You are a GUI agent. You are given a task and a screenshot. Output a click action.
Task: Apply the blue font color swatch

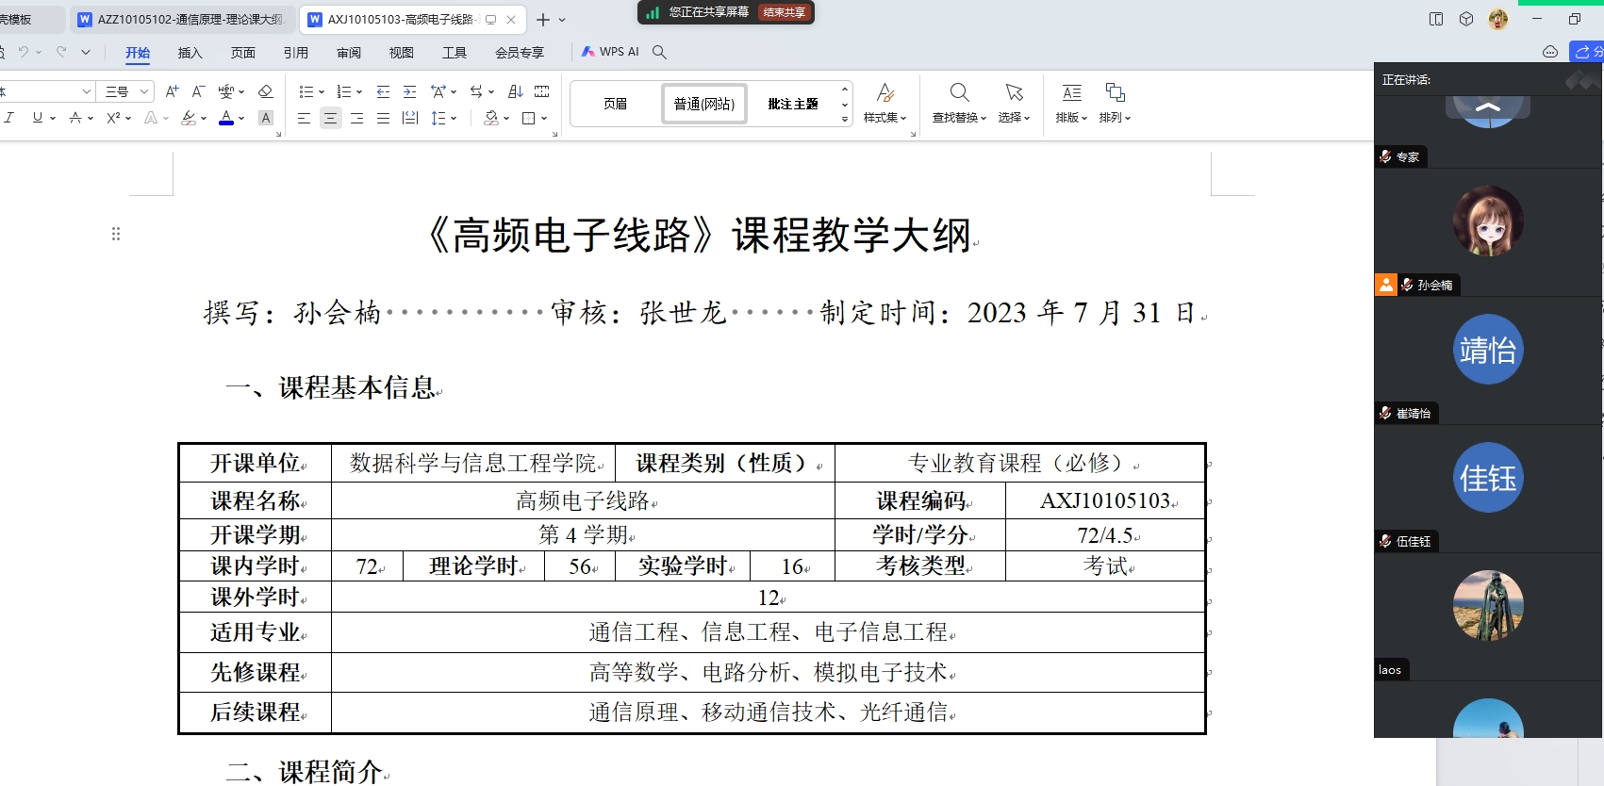click(x=226, y=118)
